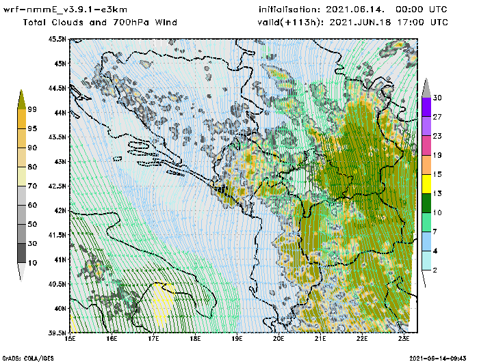Click the '39.5N' latitude label
479x362 pixels.
point(57,333)
